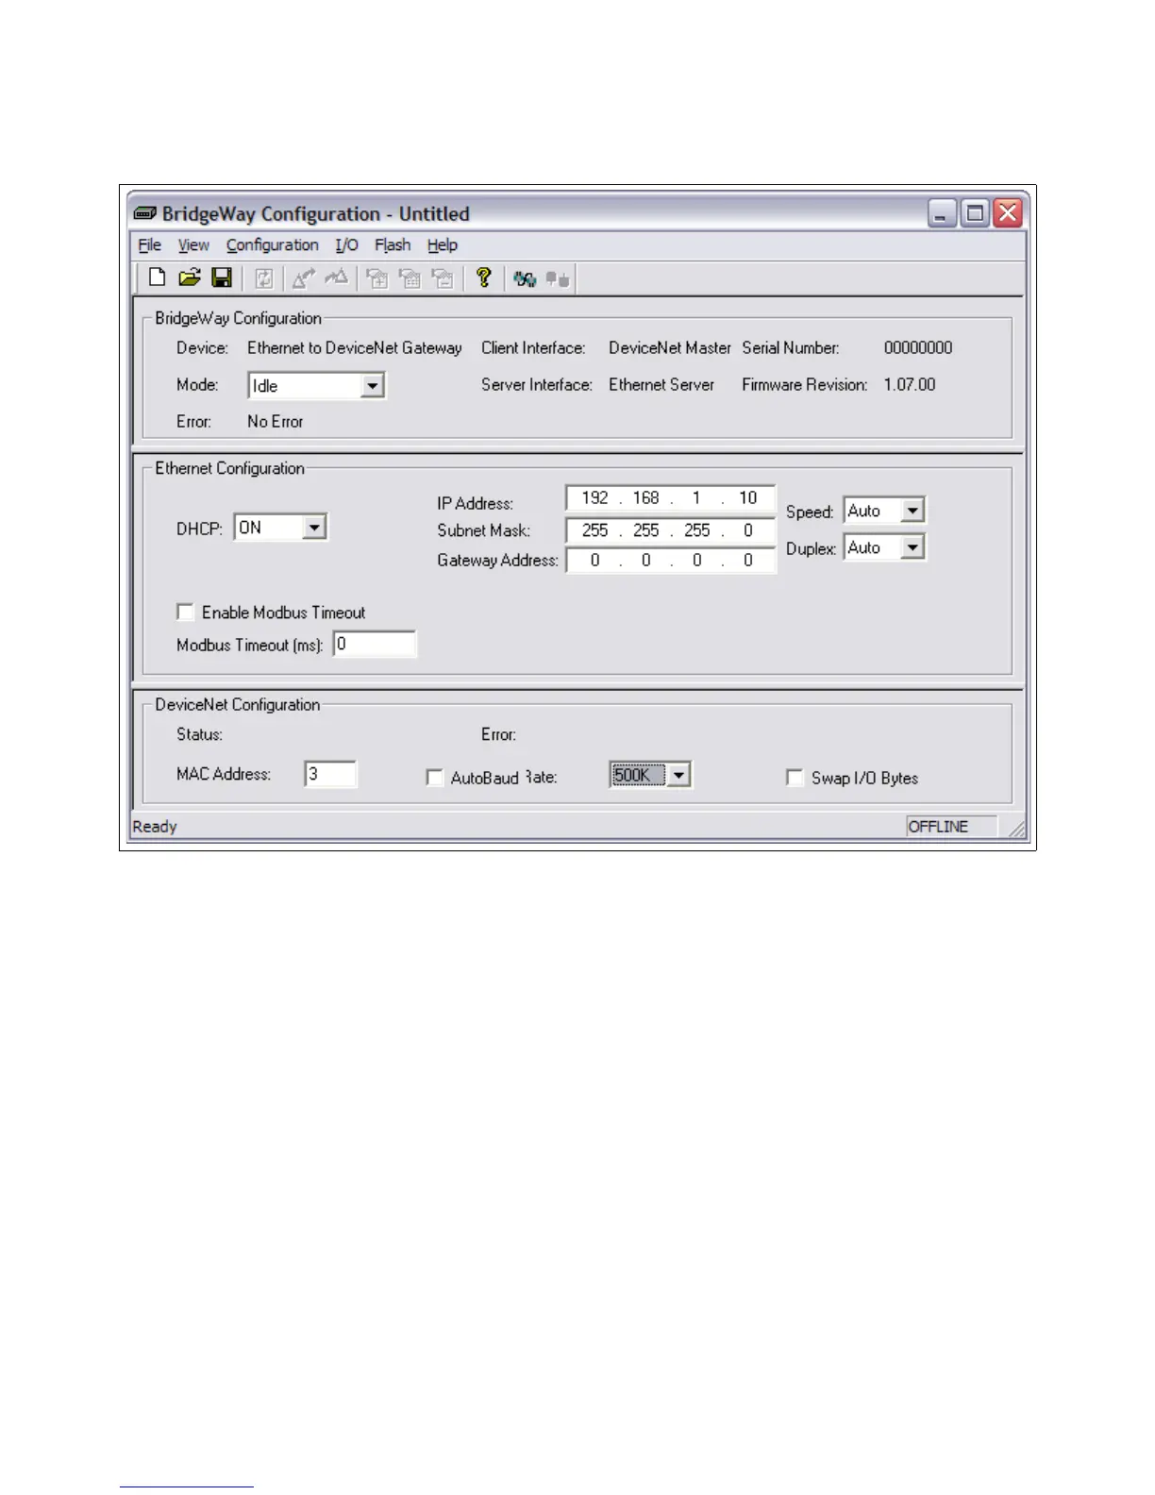Click the BridgeWay icon in the title bar

pos(145,213)
